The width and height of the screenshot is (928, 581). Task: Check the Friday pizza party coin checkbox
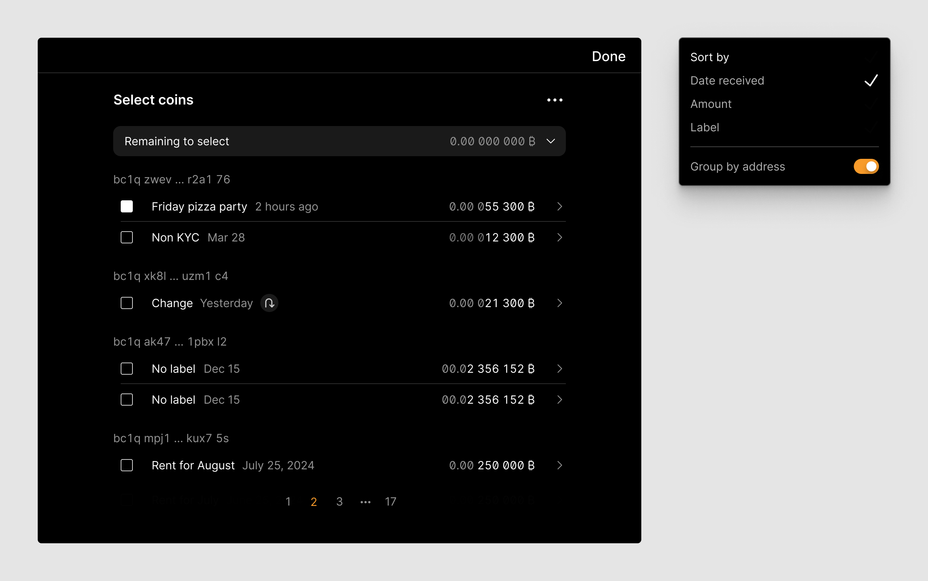(127, 206)
